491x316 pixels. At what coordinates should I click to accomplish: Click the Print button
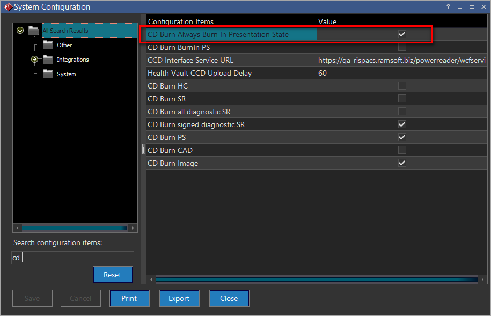click(129, 298)
